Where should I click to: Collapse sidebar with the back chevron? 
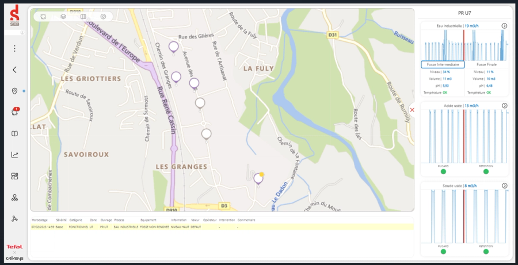(x=14, y=70)
